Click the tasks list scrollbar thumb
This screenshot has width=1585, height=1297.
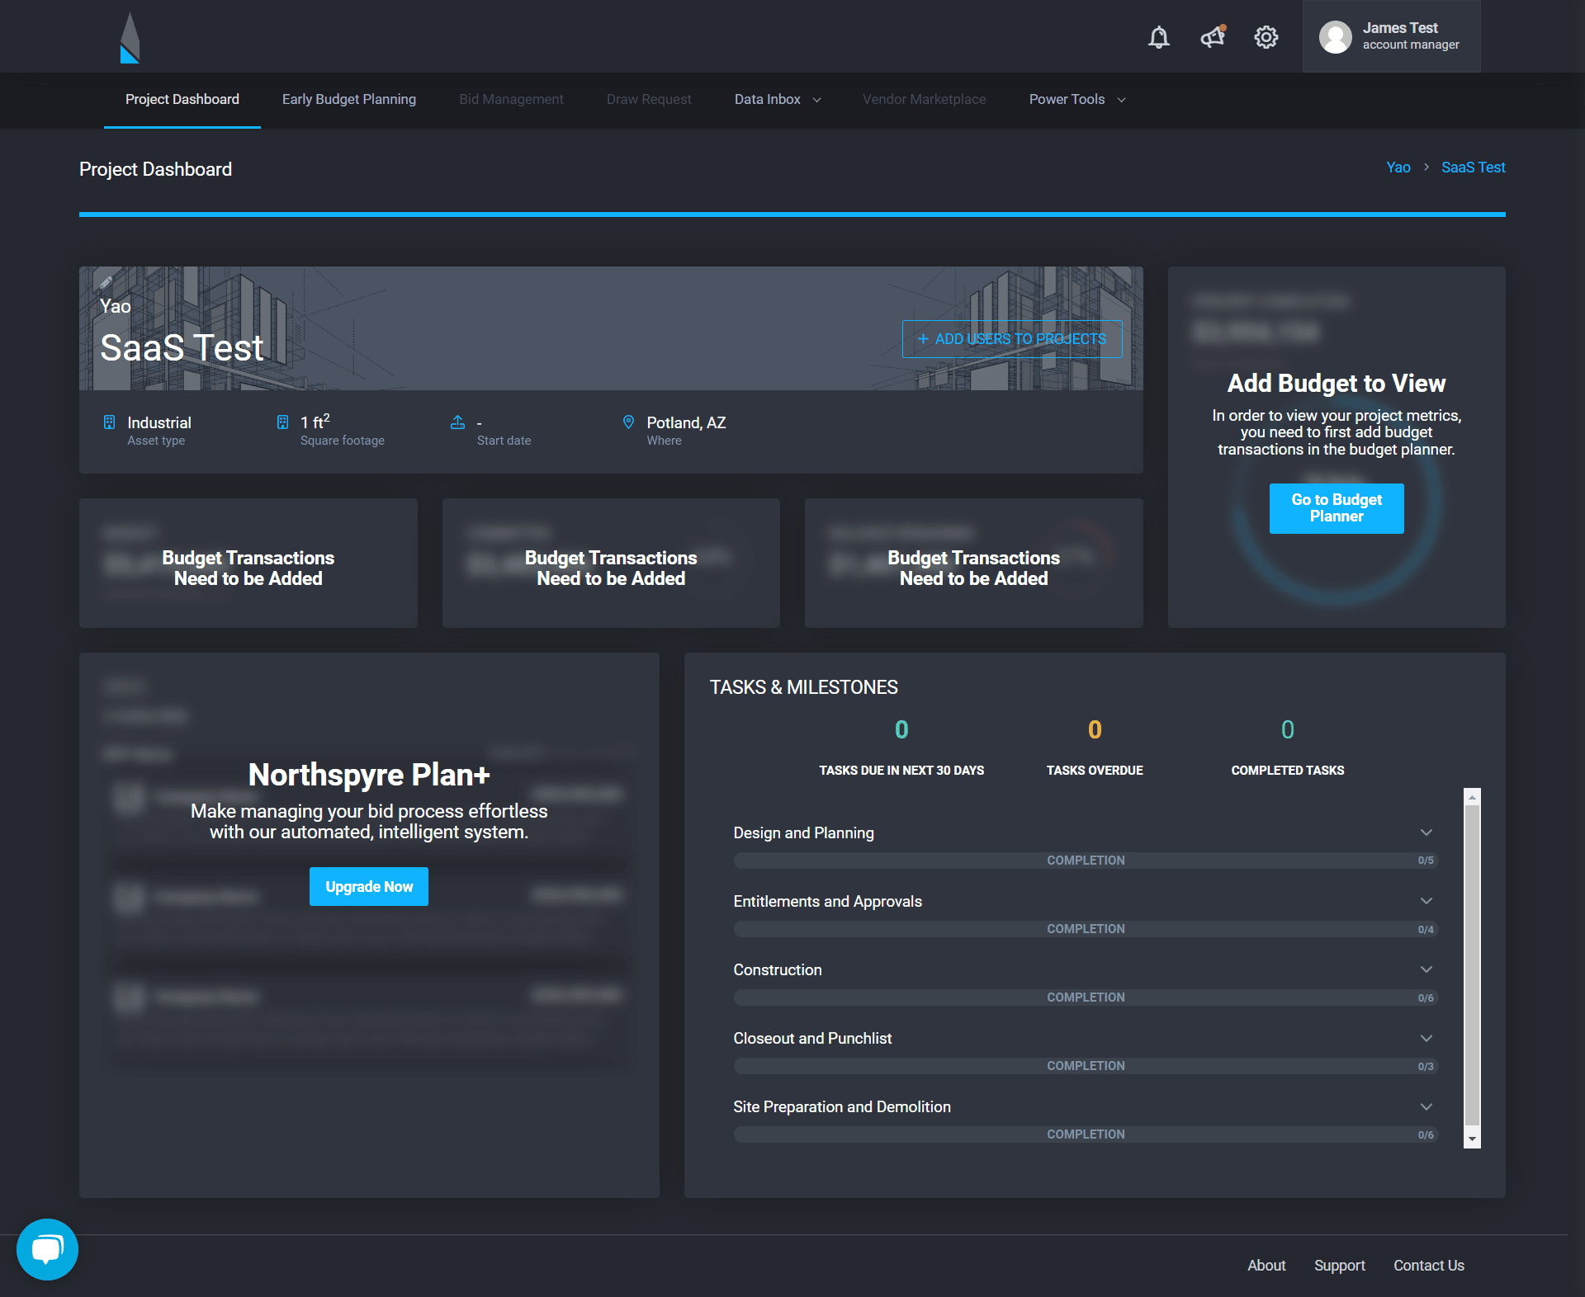click(x=1472, y=965)
